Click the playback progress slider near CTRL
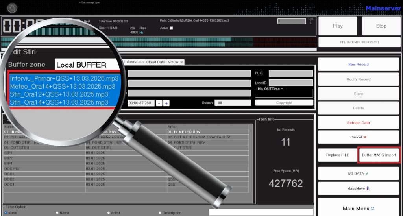The width and height of the screenshot is (403, 216). pyautogui.click(x=291, y=21)
